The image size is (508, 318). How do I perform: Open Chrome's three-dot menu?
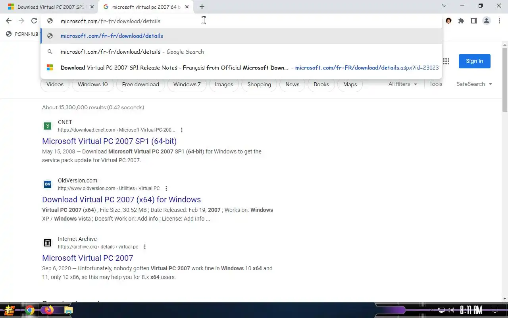[499, 21]
